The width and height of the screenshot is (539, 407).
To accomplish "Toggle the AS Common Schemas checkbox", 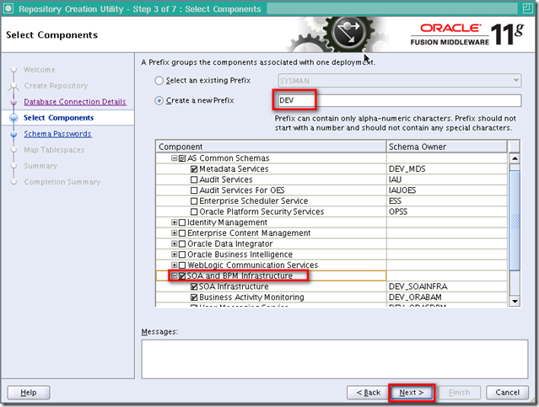I will pos(182,158).
